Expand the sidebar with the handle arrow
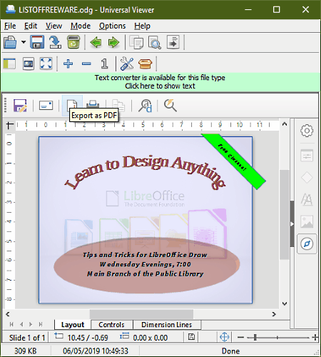The height and width of the screenshot is (357, 321). [x=292, y=224]
